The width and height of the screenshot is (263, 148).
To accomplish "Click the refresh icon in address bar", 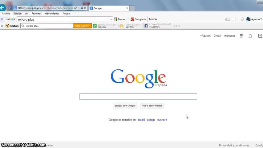I will (85, 8).
